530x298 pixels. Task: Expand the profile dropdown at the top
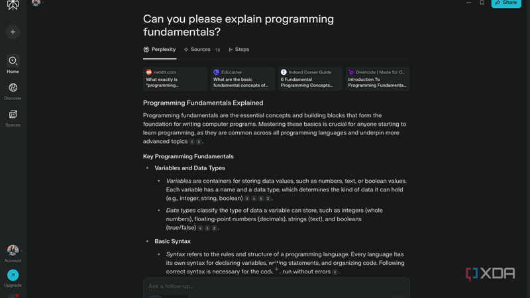(37, 3)
